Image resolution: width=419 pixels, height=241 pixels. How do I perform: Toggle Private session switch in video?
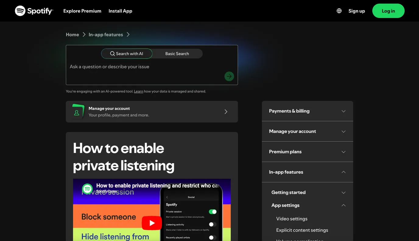pos(213,211)
